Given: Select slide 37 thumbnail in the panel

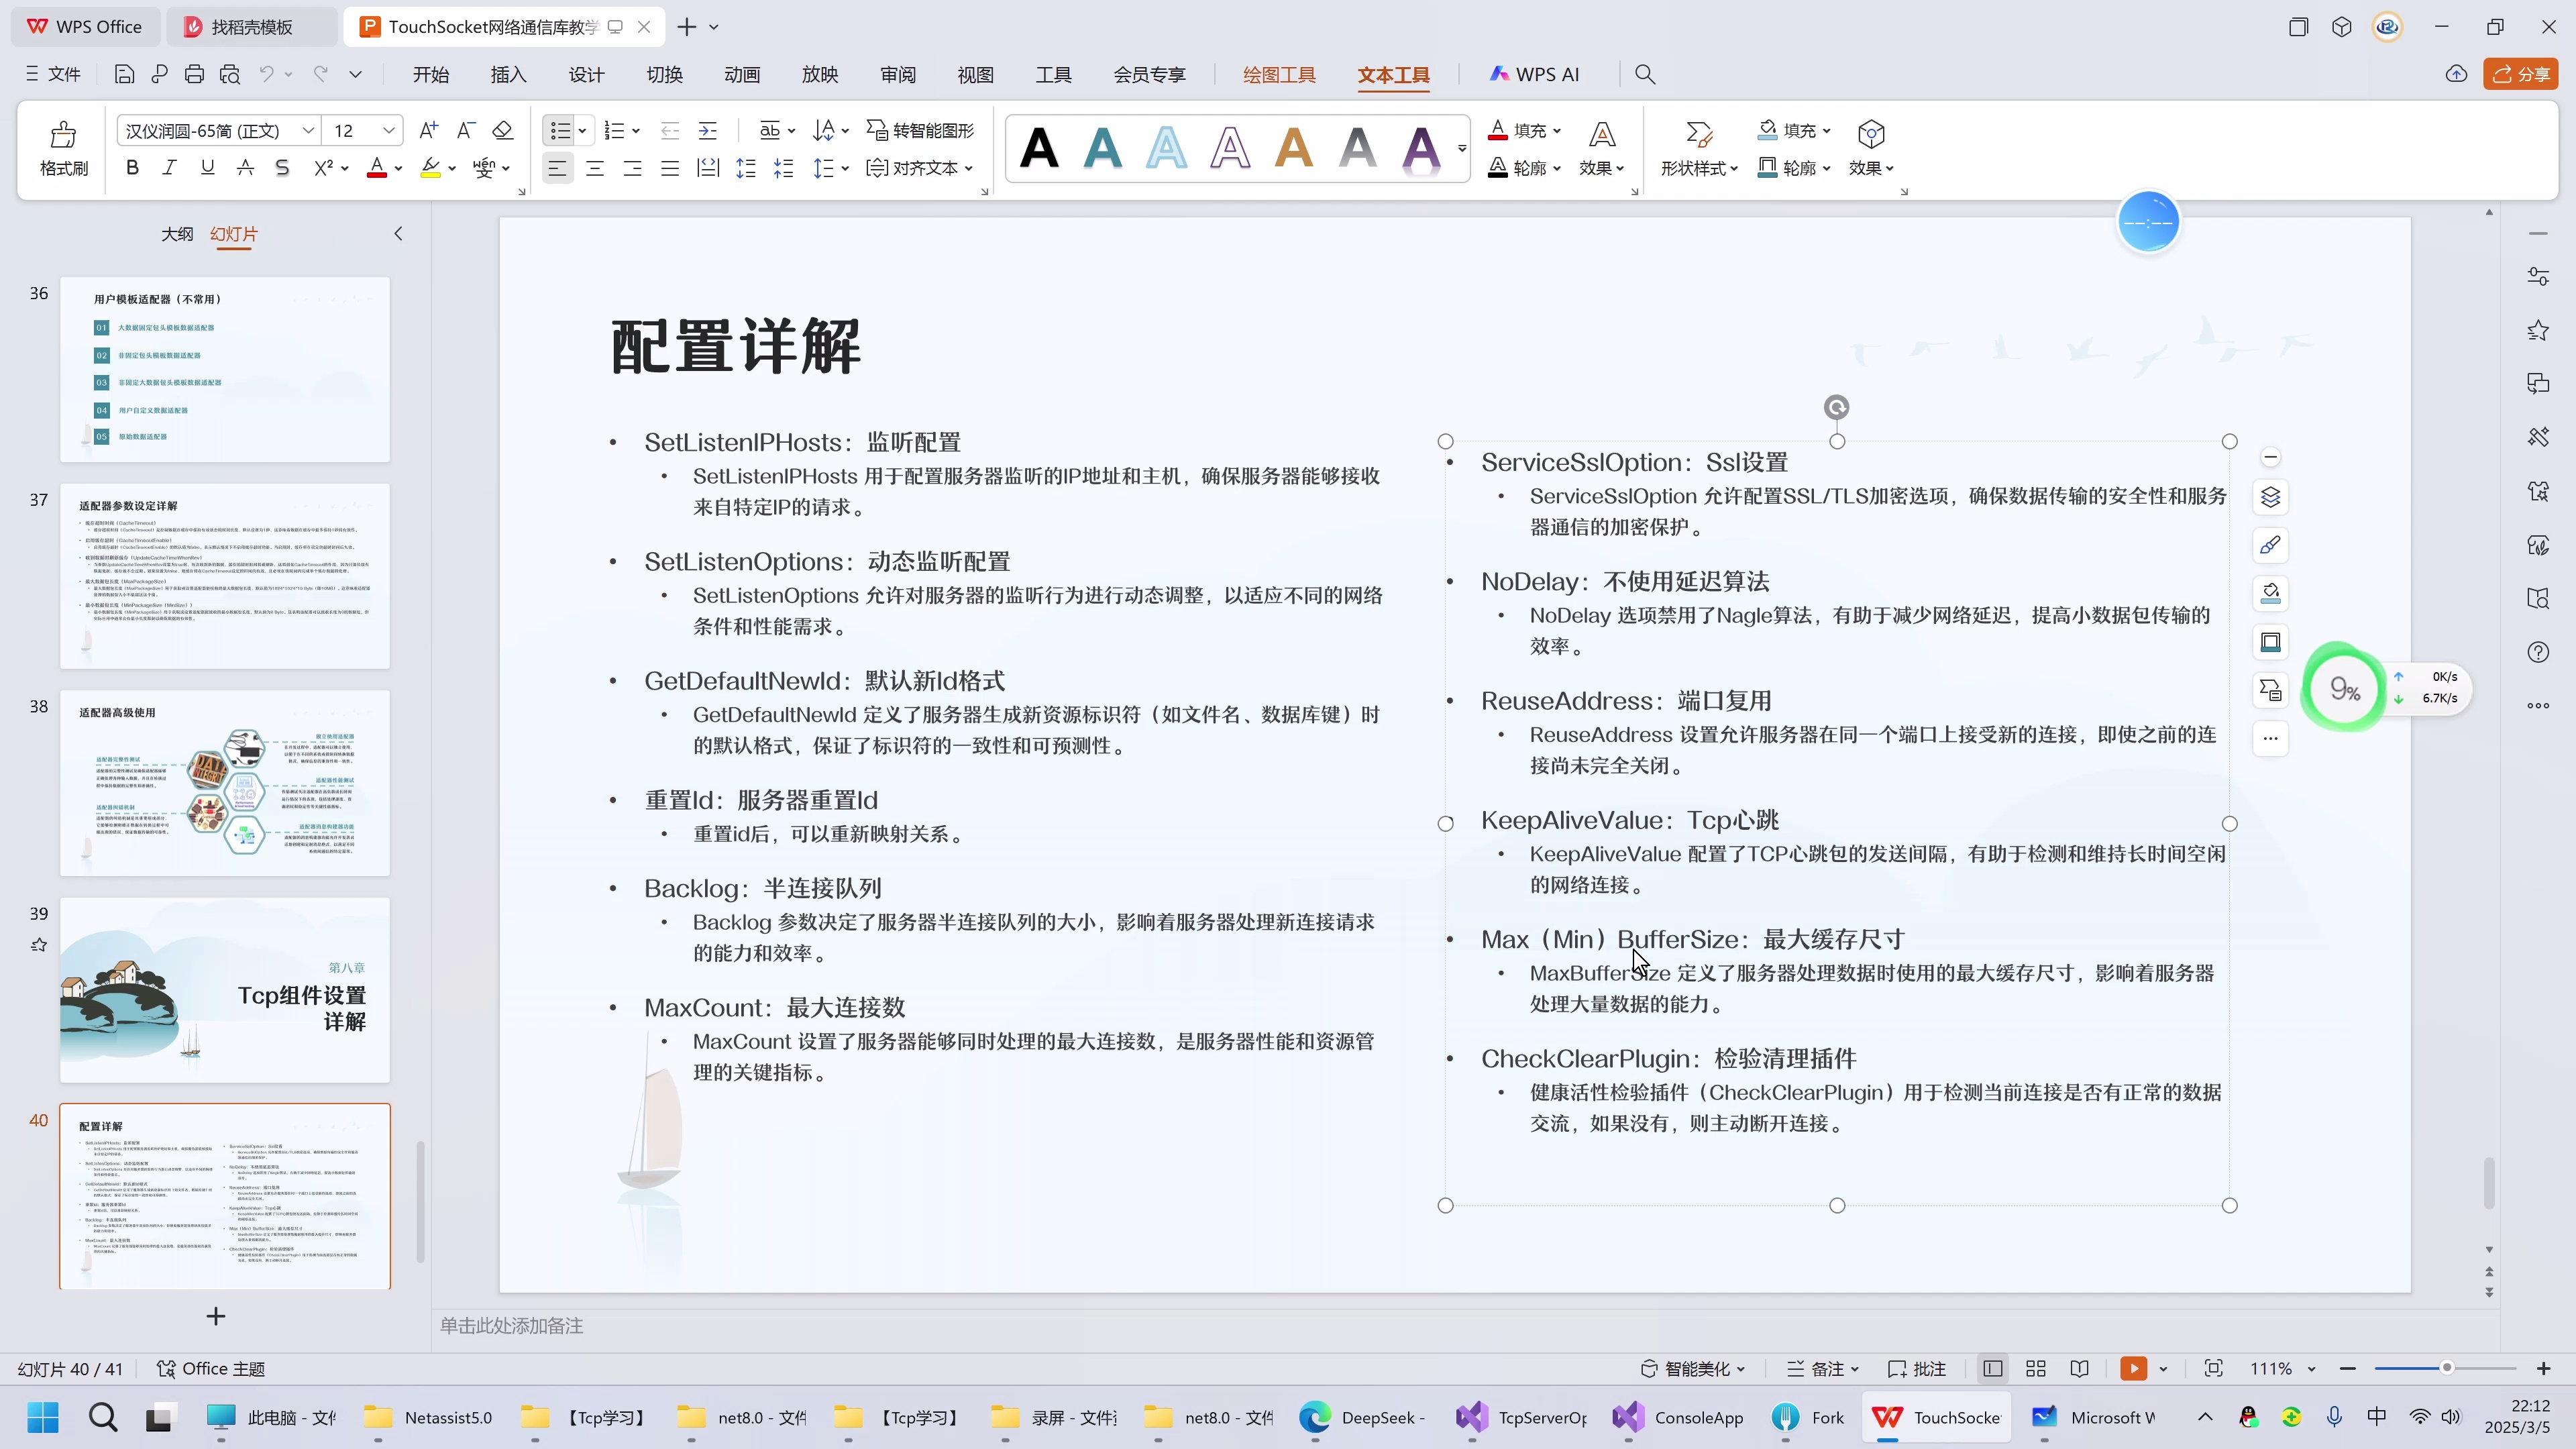Looking at the screenshot, I should (x=225, y=575).
